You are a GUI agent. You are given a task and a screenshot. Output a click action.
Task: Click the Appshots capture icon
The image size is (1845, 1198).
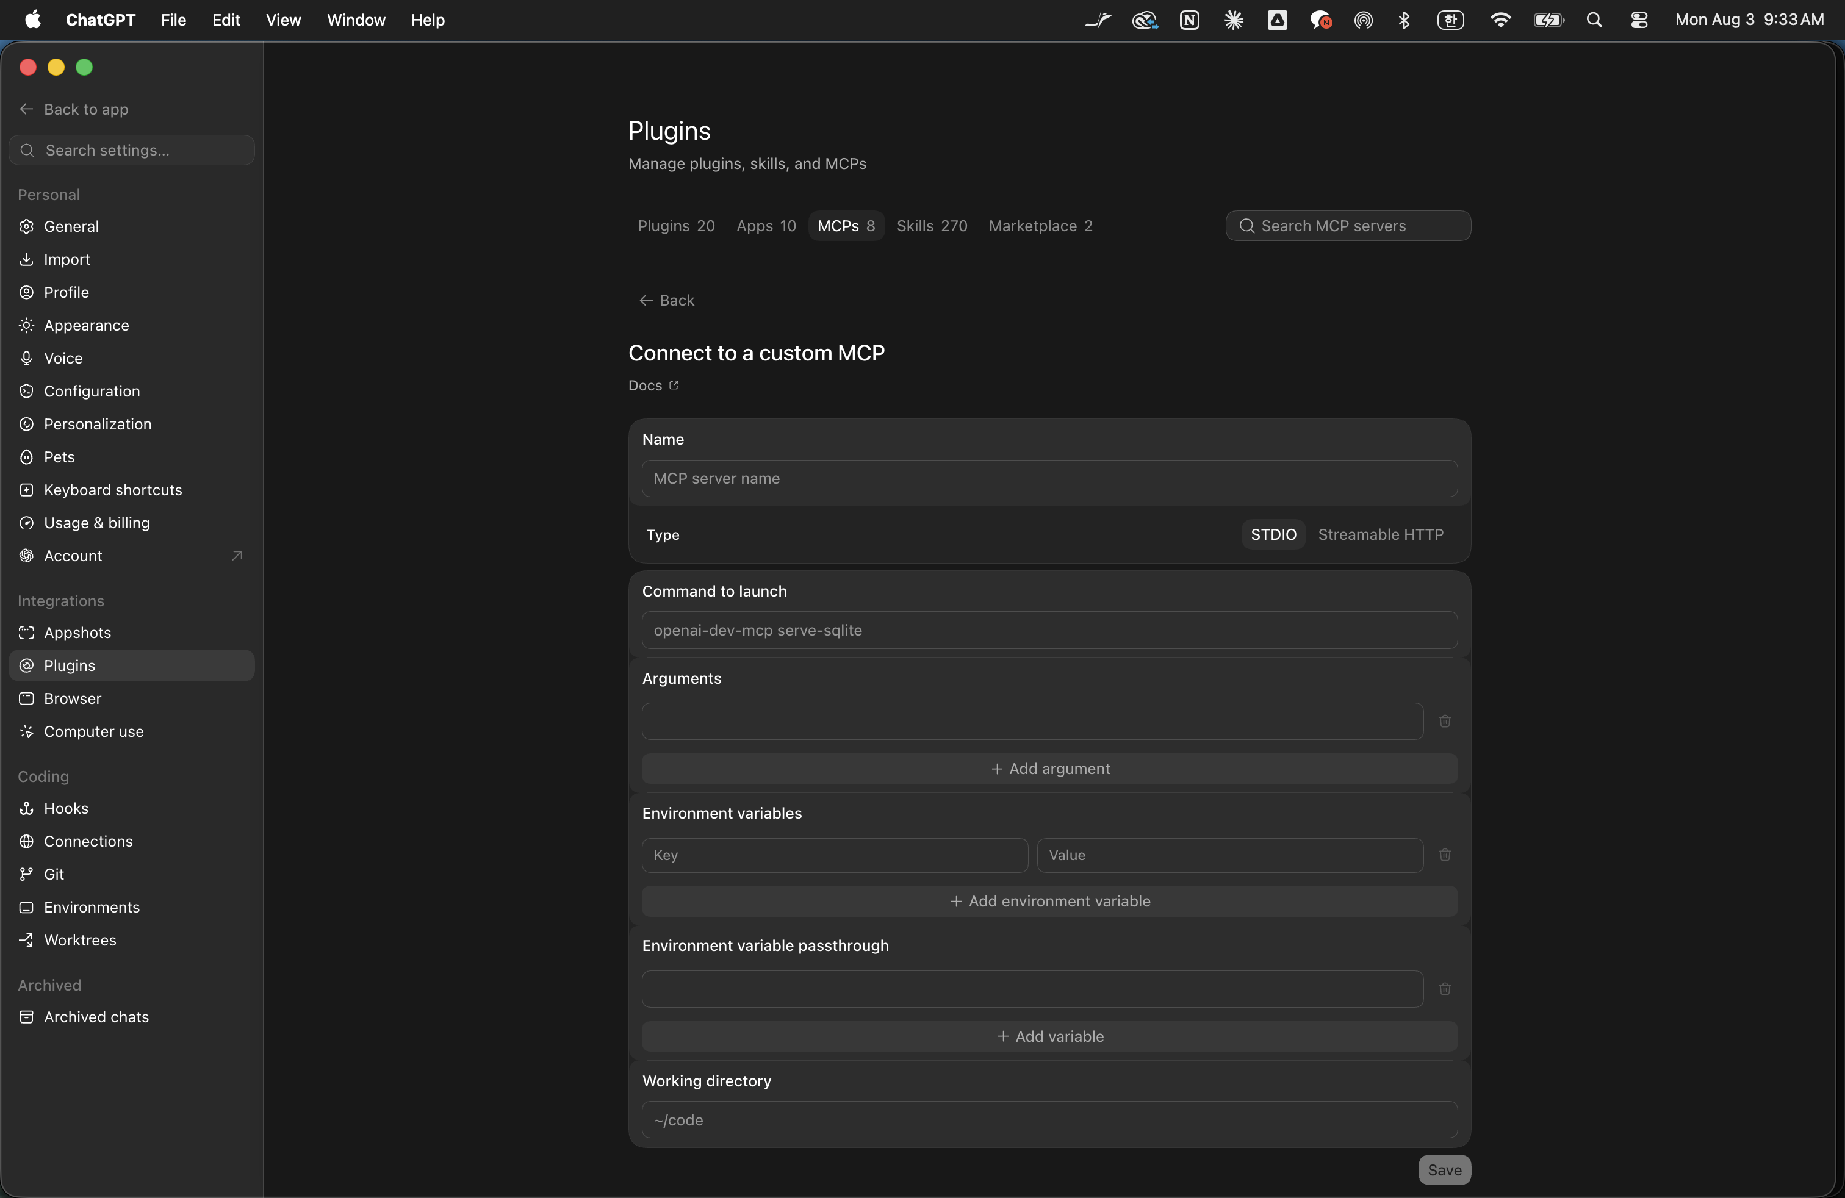pyautogui.click(x=26, y=633)
